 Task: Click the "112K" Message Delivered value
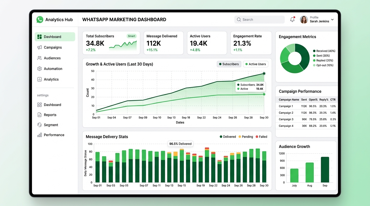coord(154,43)
